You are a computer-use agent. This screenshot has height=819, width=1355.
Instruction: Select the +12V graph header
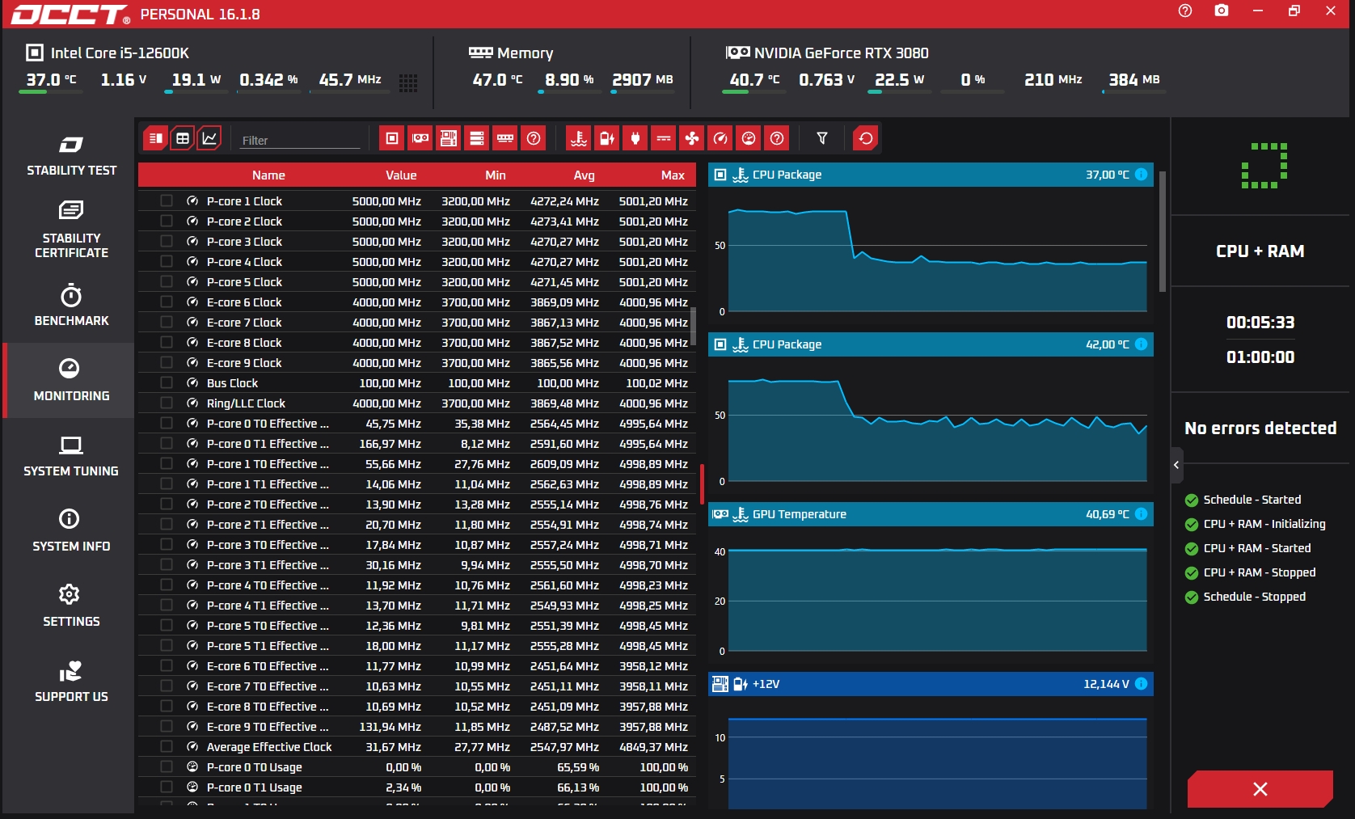click(x=931, y=684)
